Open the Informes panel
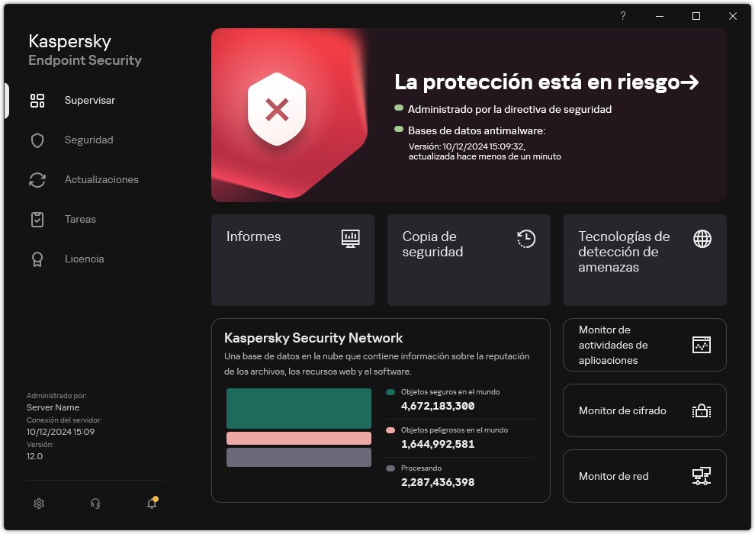Image resolution: width=755 pixels, height=534 pixels. (x=293, y=260)
